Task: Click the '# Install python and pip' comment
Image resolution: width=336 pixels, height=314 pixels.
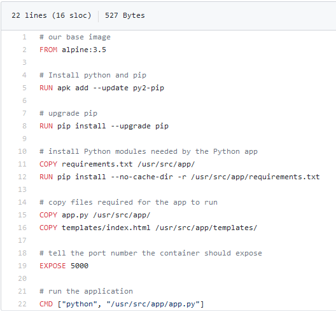Action: tap(93, 75)
